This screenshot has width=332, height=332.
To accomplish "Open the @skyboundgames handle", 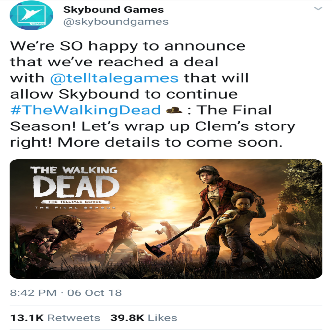I will [x=116, y=22].
